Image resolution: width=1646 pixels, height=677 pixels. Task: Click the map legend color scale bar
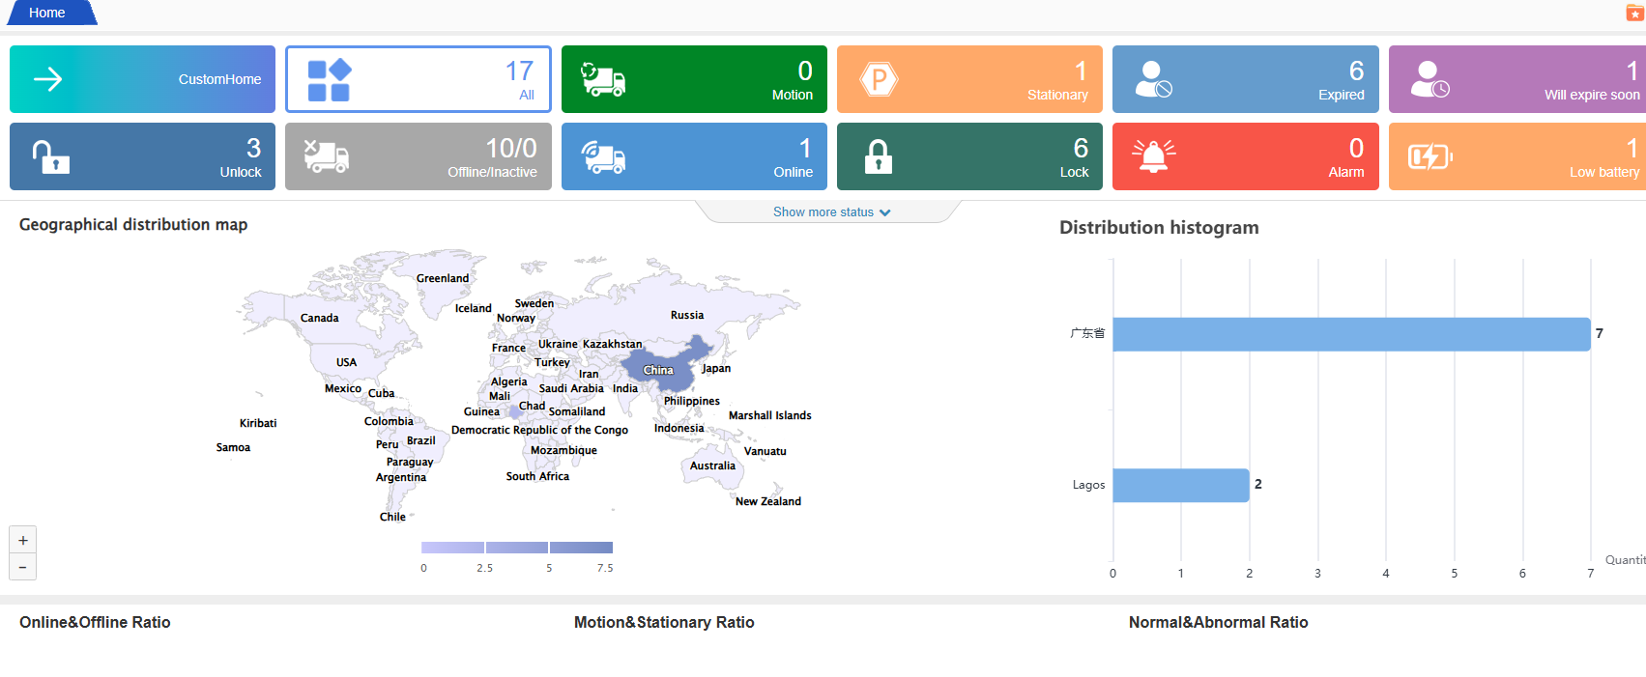click(517, 548)
